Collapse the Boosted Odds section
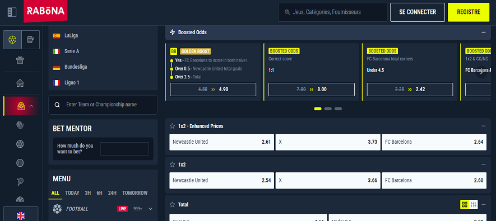 (483, 32)
